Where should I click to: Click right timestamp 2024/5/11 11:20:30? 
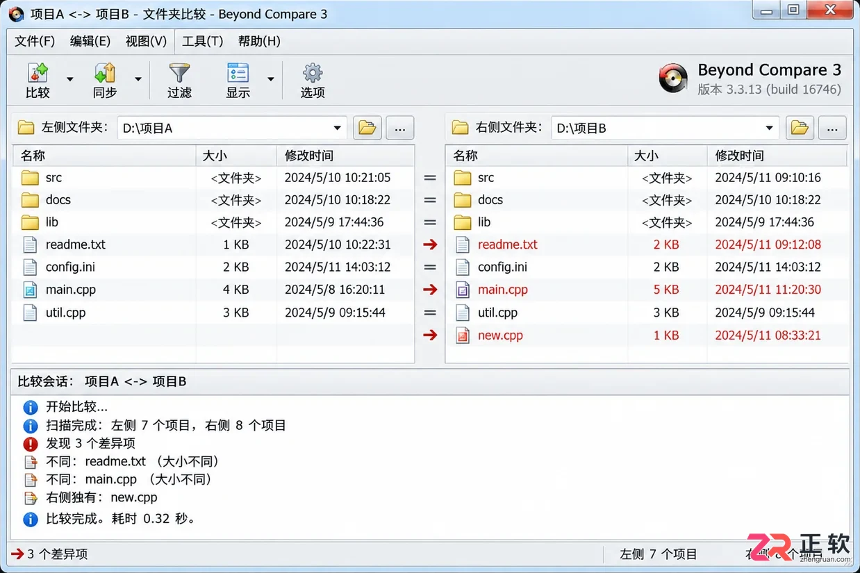click(x=768, y=290)
